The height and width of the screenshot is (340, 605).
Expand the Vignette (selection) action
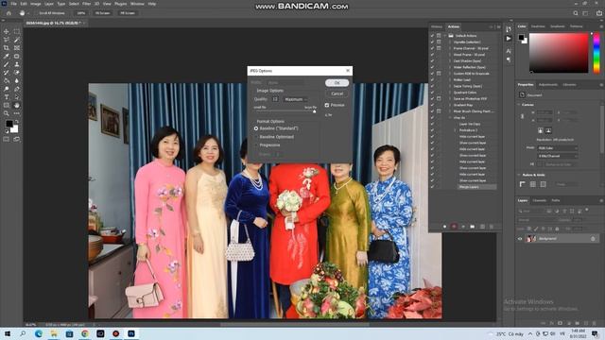click(x=450, y=42)
